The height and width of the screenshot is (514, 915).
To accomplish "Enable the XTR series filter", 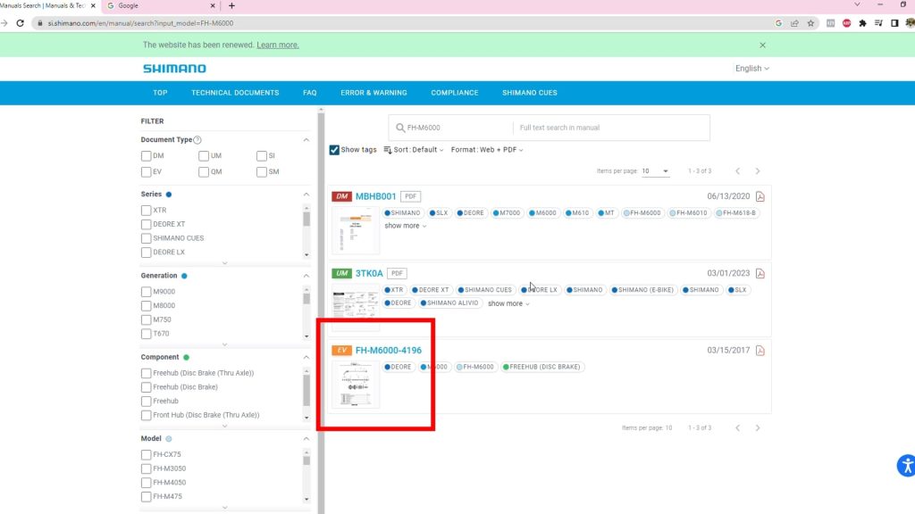I will [146, 211].
